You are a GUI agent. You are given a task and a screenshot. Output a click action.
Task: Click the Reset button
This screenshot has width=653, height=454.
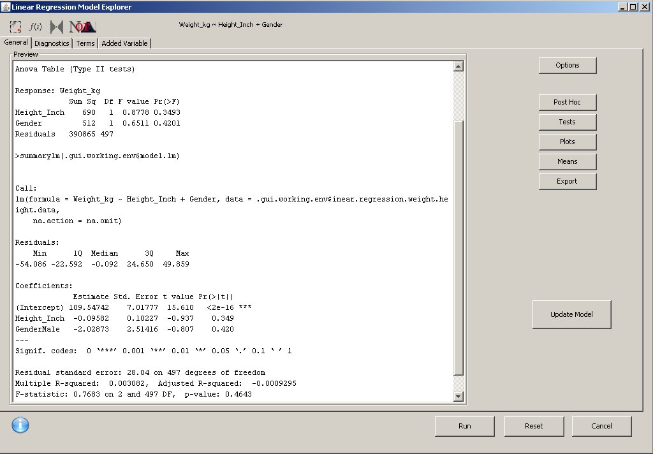point(534,426)
